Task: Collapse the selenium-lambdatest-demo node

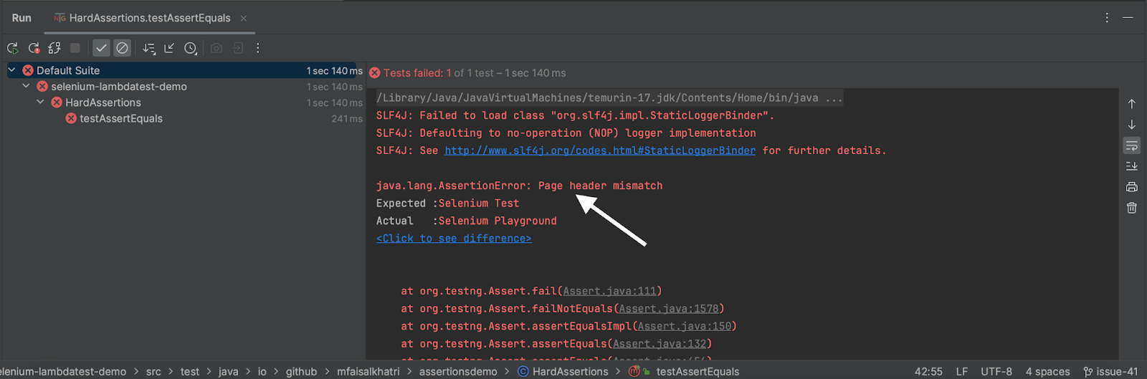Action: 26,86
